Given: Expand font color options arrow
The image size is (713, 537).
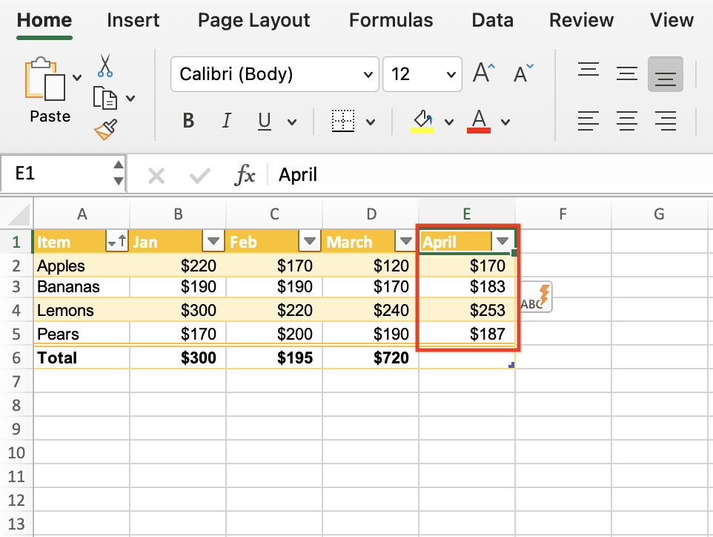Looking at the screenshot, I should tap(505, 122).
